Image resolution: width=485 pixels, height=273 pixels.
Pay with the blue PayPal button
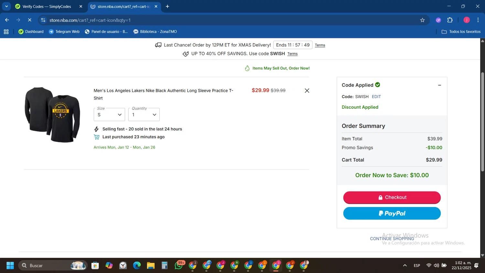tap(392, 213)
